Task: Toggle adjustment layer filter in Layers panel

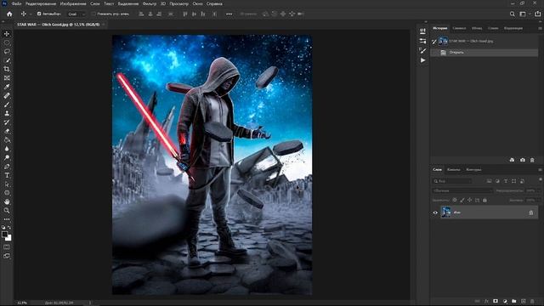Action: tap(497, 181)
